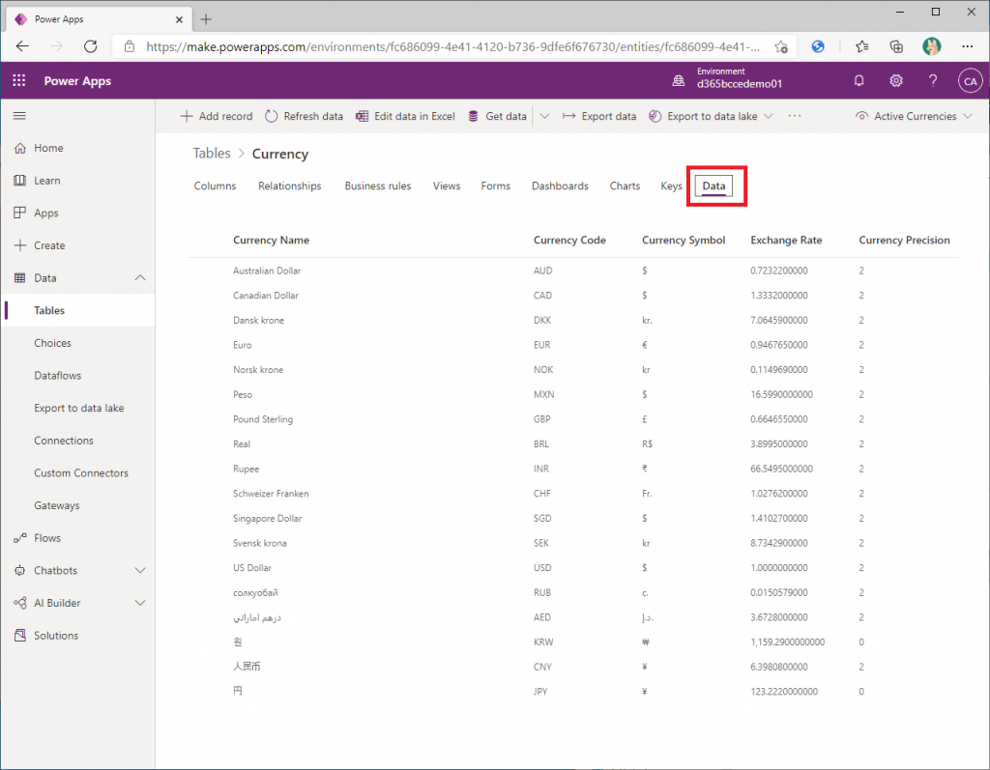Open the Active Currencies view selector
This screenshot has width=990, height=770.
[x=914, y=116]
